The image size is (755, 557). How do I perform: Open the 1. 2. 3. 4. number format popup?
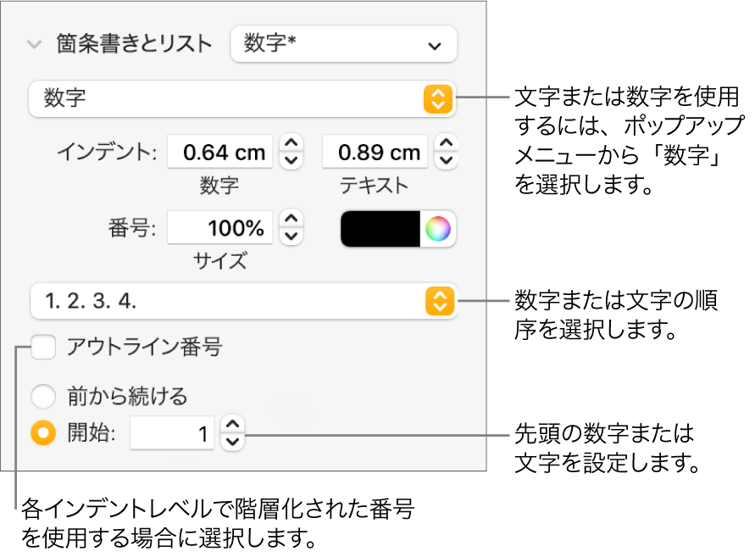pos(241,300)
